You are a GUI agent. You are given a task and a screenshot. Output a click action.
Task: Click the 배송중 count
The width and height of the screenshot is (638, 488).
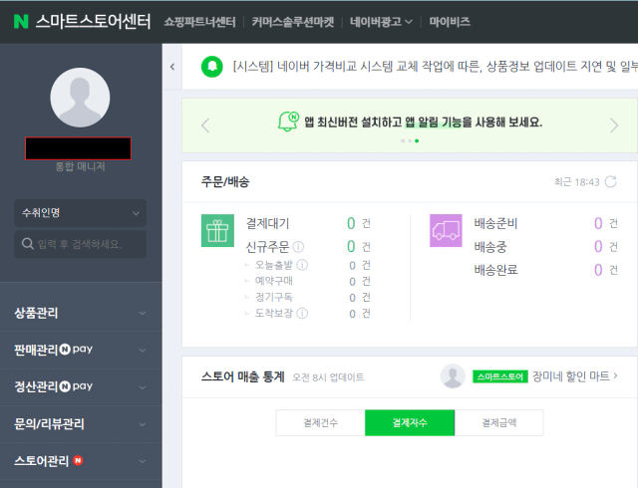[598, 246]
